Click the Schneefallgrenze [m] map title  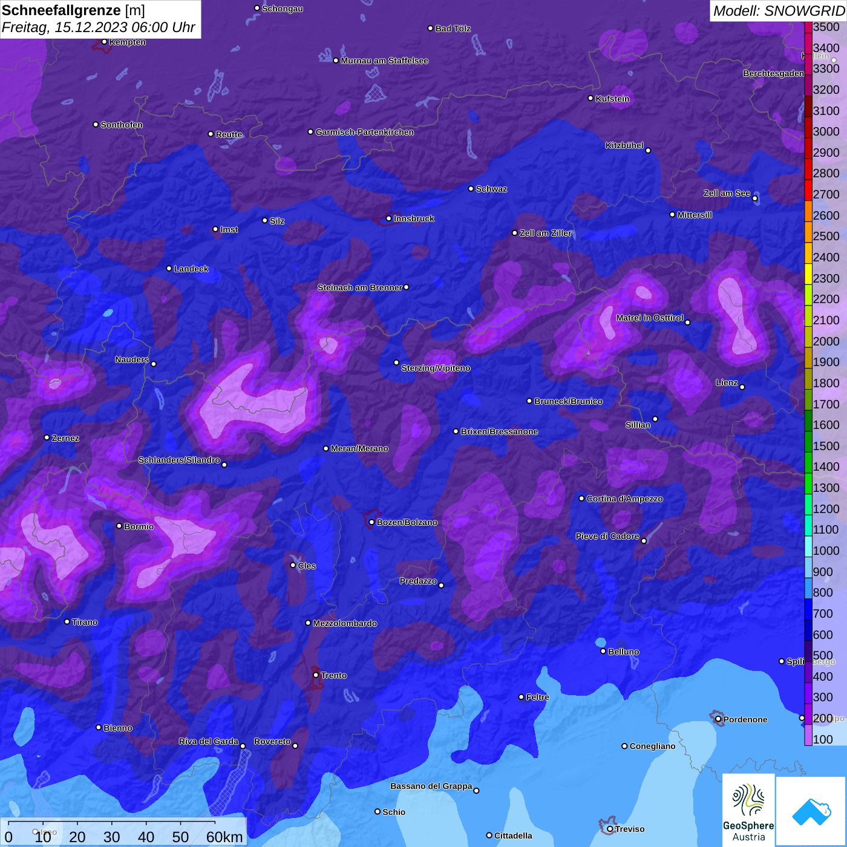tap(73, 10)
